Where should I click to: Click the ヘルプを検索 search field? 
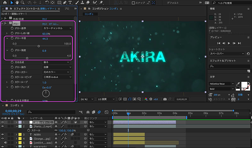pyautogui.click(x=232, y=3)
